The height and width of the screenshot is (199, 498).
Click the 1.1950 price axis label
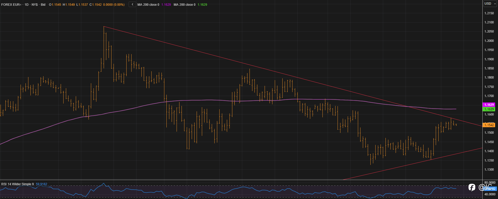pos(489,50)
